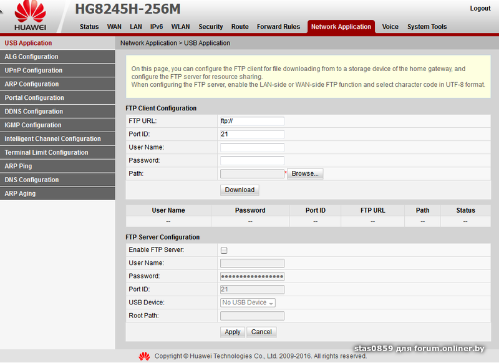499x363 pixels.
Task: Switch to the WLAN tab
Action: pos(180,27)
